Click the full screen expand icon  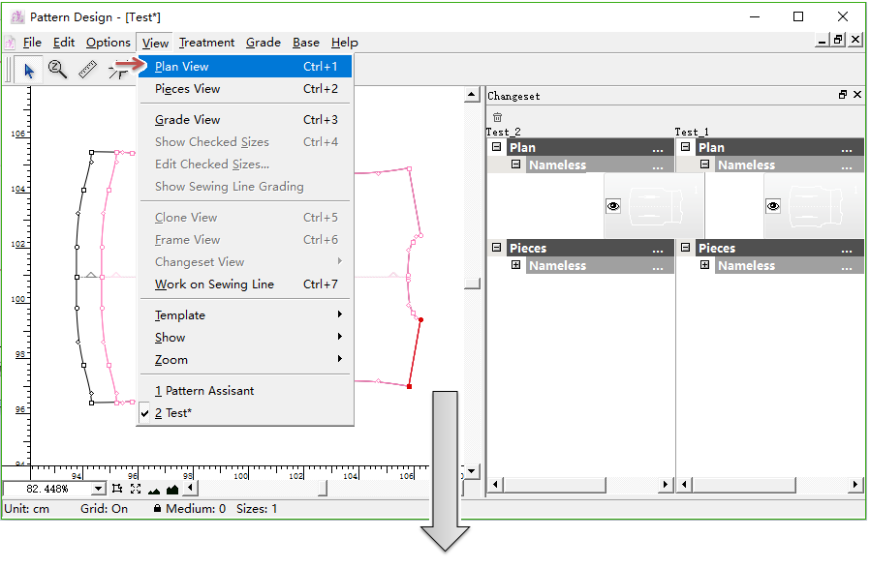point(136,490)
